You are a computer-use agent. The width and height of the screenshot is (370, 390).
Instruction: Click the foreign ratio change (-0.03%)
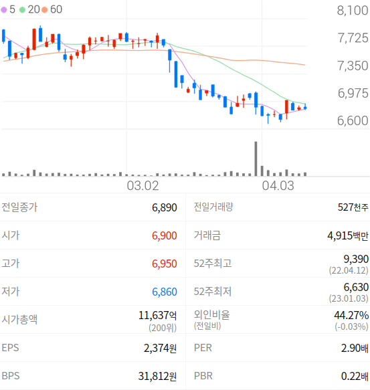(x=351, y=326)
